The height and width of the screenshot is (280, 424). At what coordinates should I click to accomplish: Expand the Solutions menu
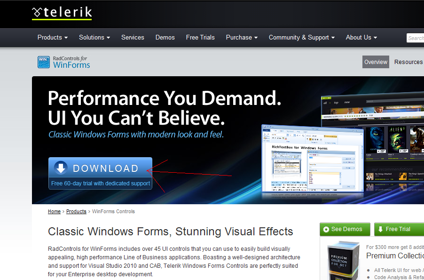click(94, 37)
